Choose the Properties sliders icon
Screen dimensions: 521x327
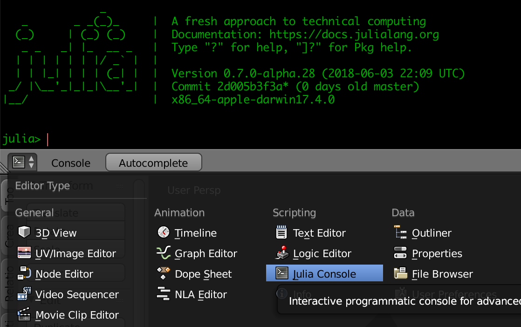point(400,252)
